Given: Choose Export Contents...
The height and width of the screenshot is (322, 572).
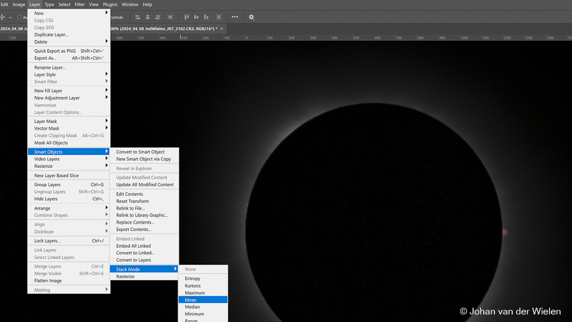Looking at the screenshot, I should [x=145, y=230].
